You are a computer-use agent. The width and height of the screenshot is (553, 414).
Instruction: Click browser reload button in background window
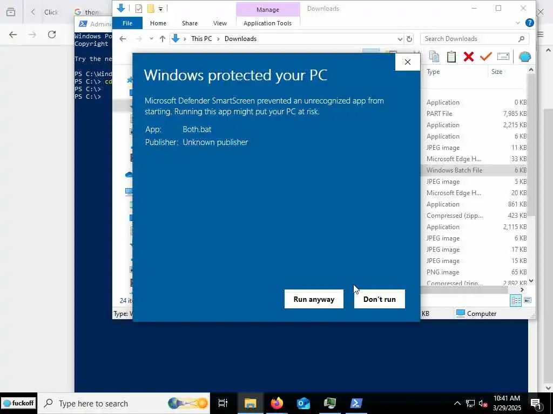[x=52, y=34]
